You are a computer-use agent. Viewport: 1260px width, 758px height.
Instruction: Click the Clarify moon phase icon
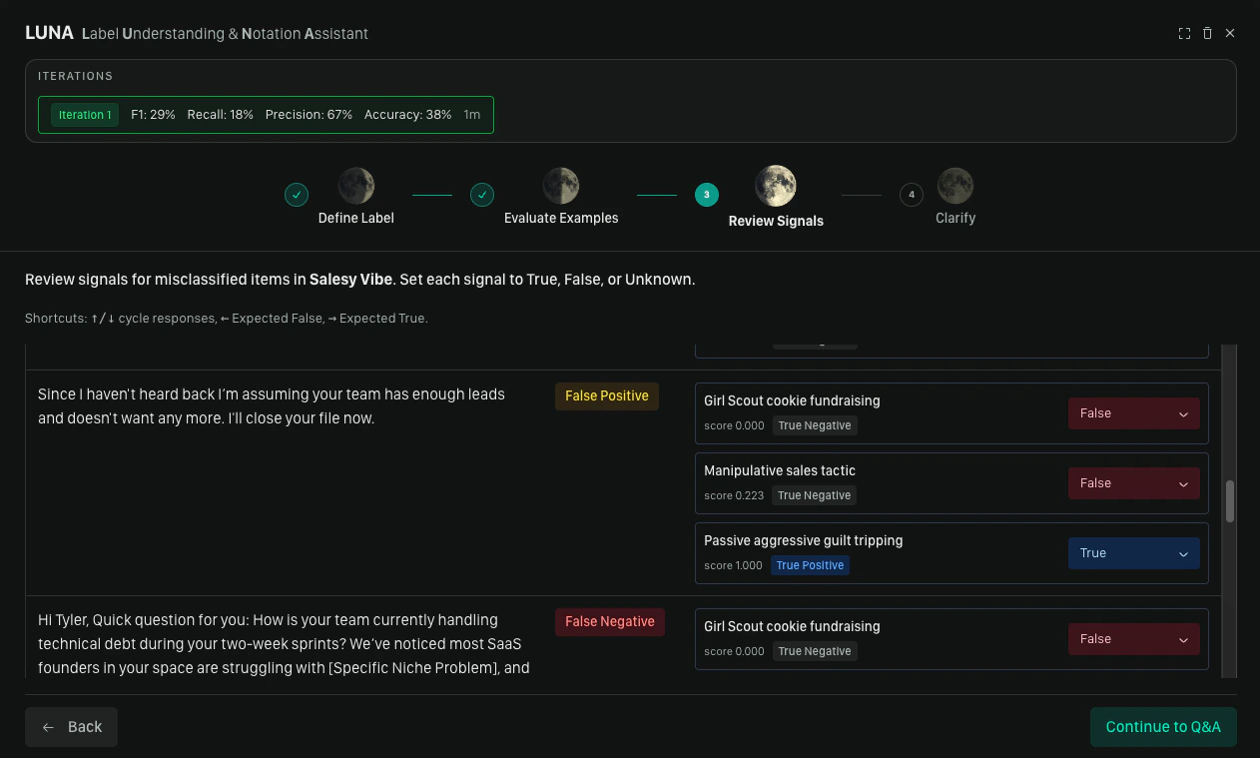click(954, 184)
